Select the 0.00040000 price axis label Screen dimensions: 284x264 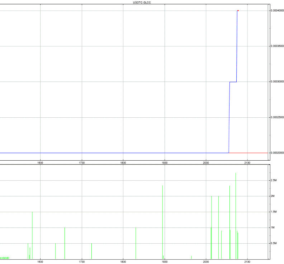[x=277, y=11]
